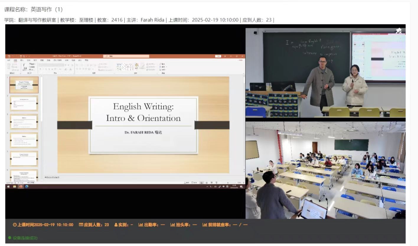418x246 pixels.
Task: Click the PowerPoint search box in title bar
Action: [127, 56]
